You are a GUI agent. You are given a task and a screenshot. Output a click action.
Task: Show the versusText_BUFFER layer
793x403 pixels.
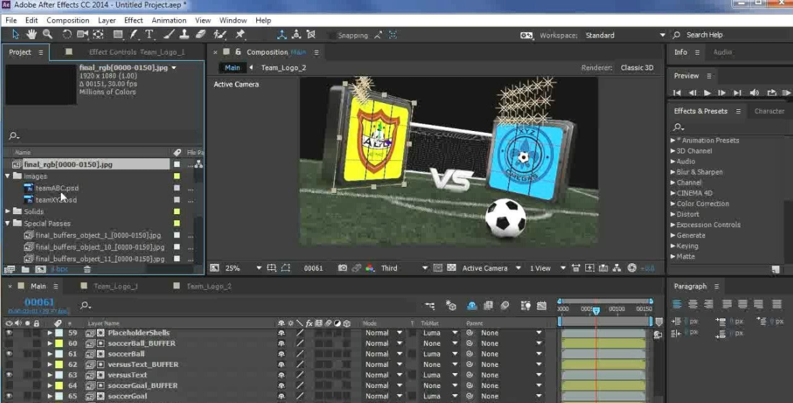9,365
